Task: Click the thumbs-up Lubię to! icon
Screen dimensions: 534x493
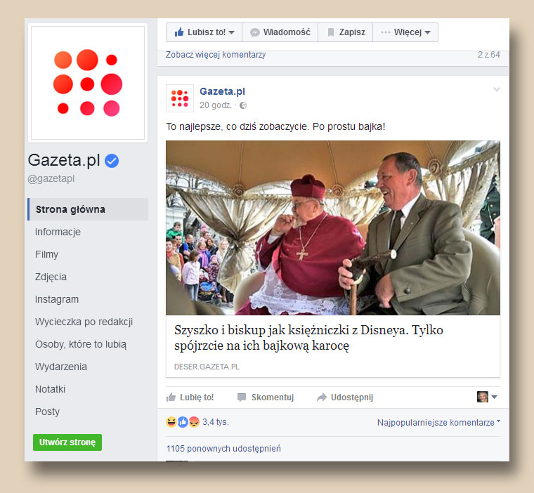Action: [171, 397]
